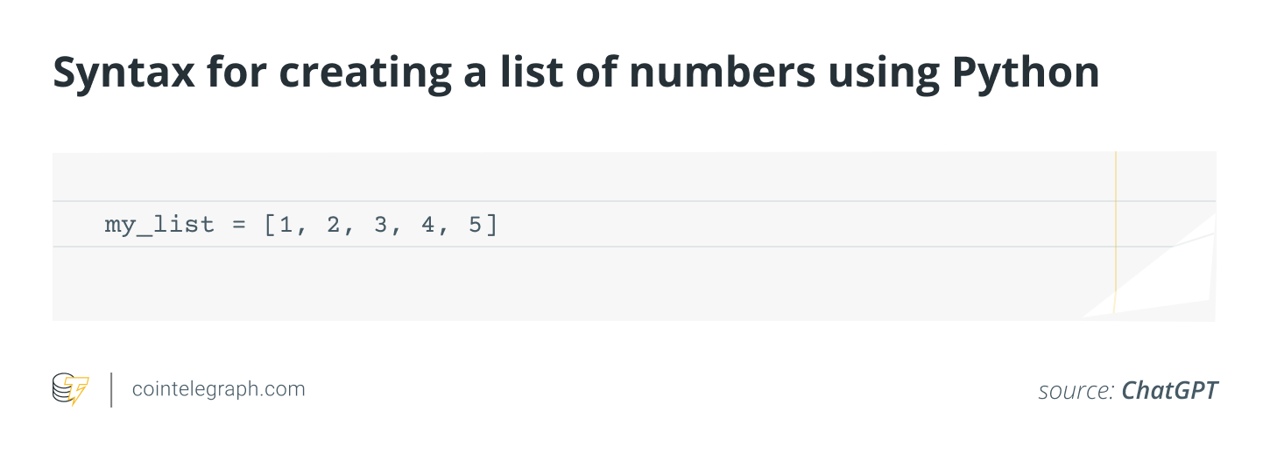Click the number 3 in the list
The image size is (1270, 460).
point(380,225)
